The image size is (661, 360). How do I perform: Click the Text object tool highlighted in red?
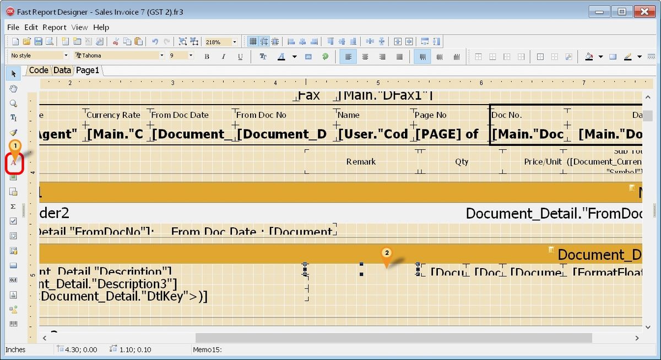coord(14,163)
